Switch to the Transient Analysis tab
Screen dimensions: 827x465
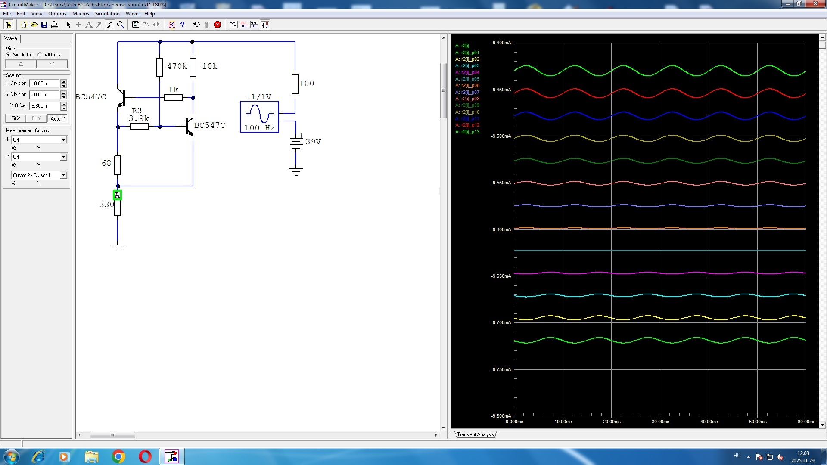pos(475,434)
